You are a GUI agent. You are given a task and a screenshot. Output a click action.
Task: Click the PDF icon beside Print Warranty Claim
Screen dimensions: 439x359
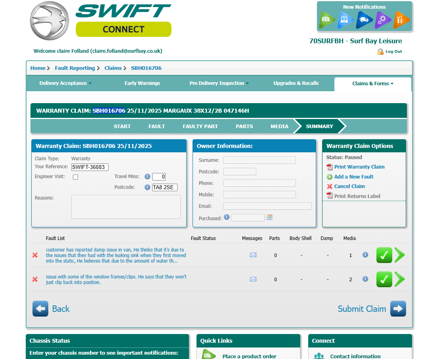point(330,167)
